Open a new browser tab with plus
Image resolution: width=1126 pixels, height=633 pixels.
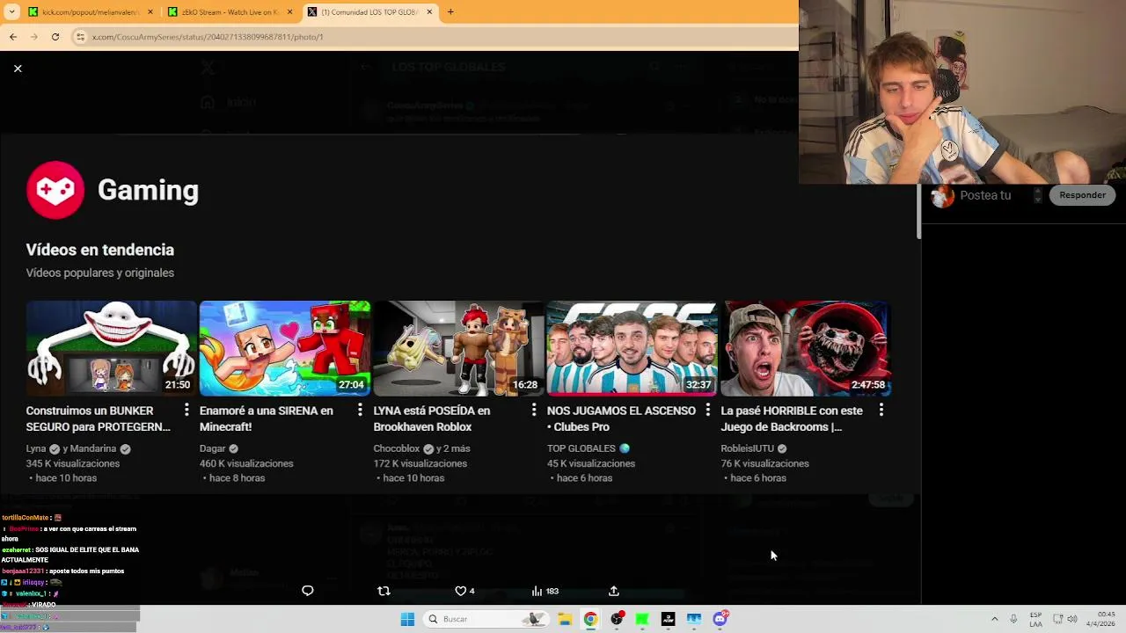click(x=450, y=12)
